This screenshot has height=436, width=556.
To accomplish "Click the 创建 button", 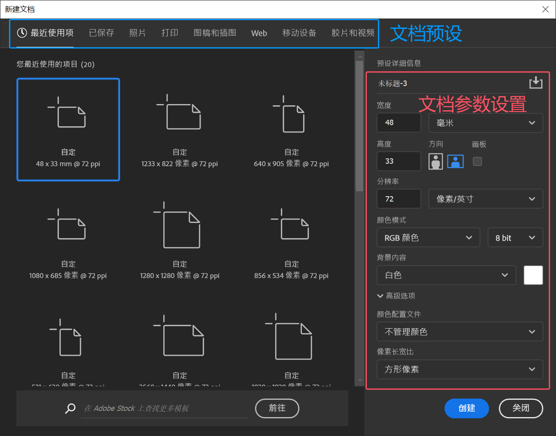I will [467, 408].
